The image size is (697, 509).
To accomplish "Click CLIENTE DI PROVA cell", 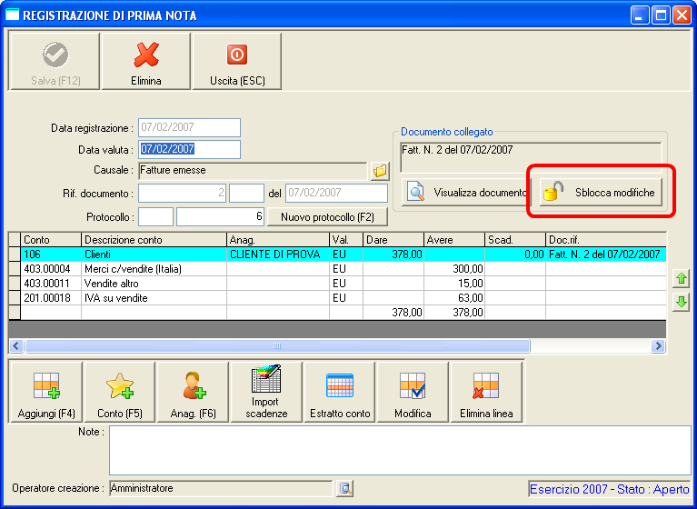I will (x=278, y=254).
